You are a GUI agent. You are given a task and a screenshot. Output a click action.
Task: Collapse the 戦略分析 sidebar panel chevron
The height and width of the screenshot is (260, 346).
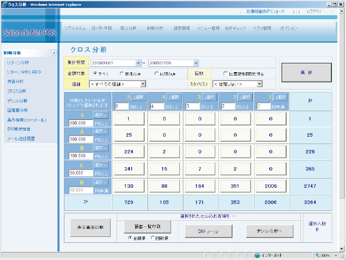[x=54, y=53]
